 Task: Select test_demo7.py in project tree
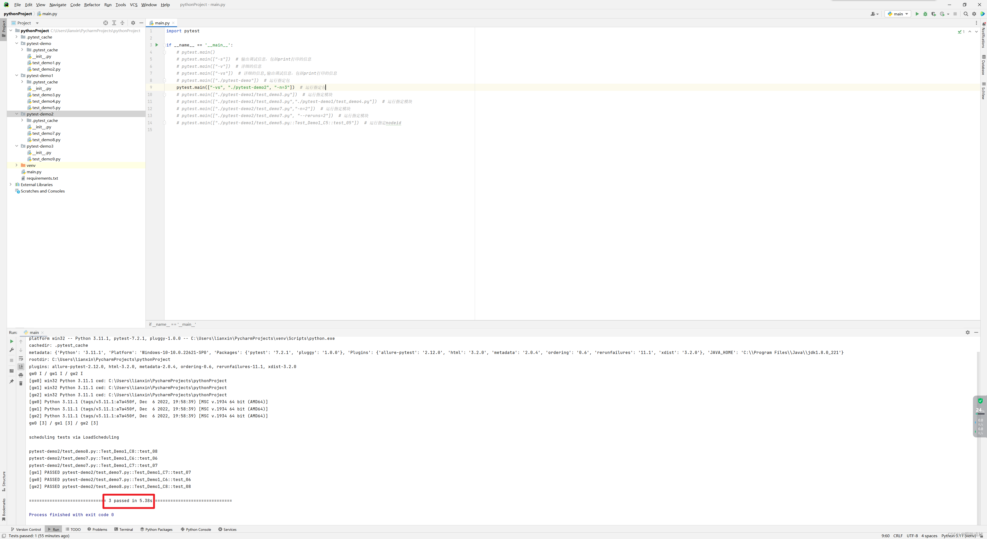point(46,133)
